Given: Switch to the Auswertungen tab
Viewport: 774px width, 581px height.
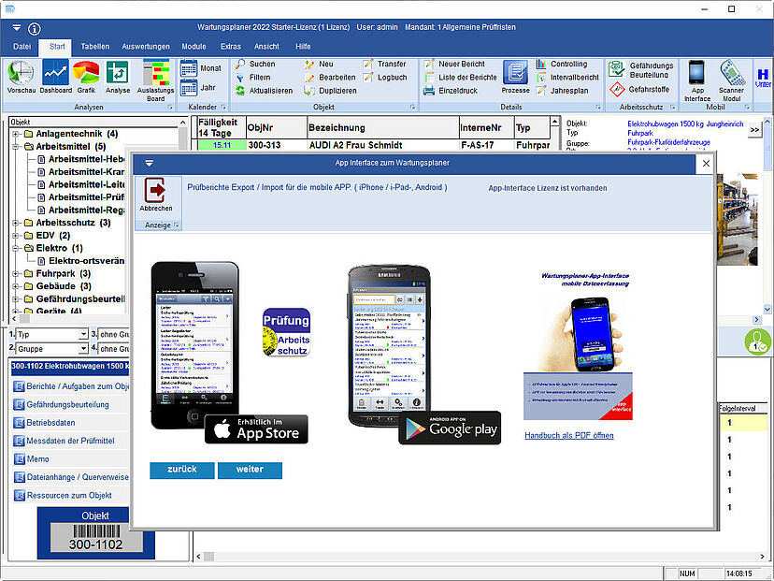Looking at the screenshot, I should click(146, 47).
